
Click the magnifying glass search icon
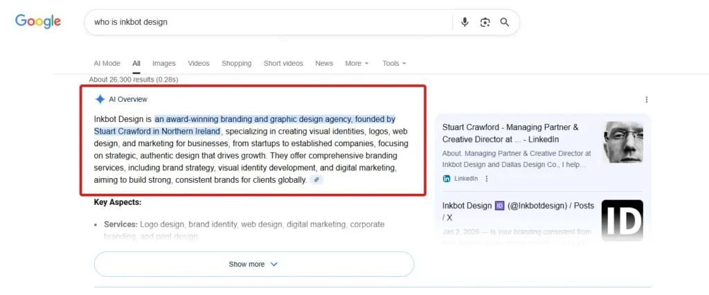(505, 22)
